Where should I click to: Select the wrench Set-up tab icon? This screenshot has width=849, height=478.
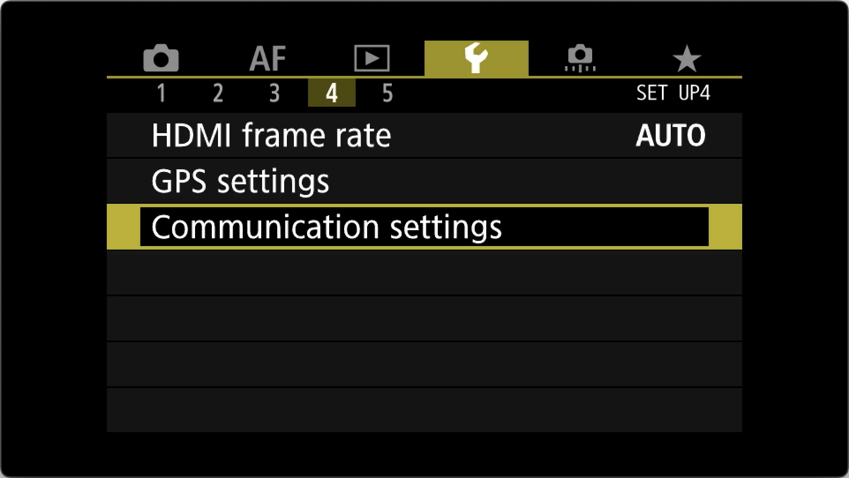pyautogui.click(x=476, y=58)
